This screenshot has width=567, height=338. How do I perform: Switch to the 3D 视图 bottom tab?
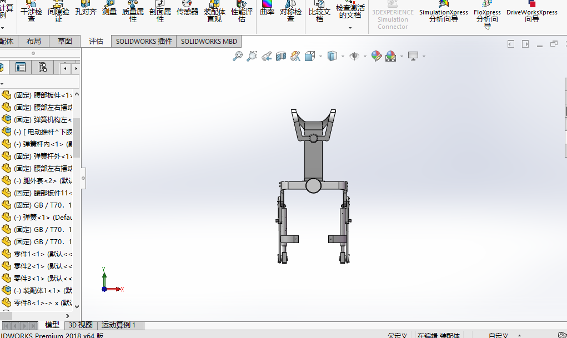tap(81, 325)
